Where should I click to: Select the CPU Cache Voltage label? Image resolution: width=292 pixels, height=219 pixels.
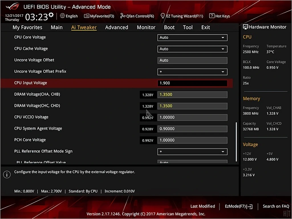[31, 48]
